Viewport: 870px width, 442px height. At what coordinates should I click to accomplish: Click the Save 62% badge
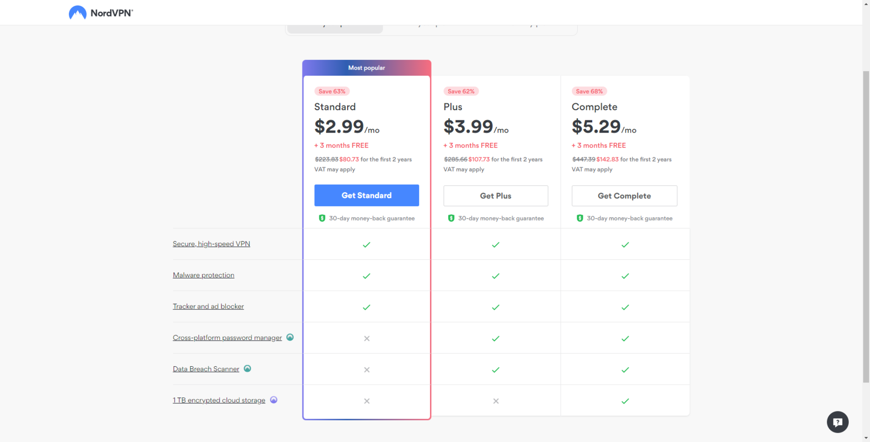461,91
